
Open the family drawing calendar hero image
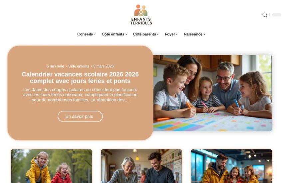pyautogui.click(x=212, y=93)
